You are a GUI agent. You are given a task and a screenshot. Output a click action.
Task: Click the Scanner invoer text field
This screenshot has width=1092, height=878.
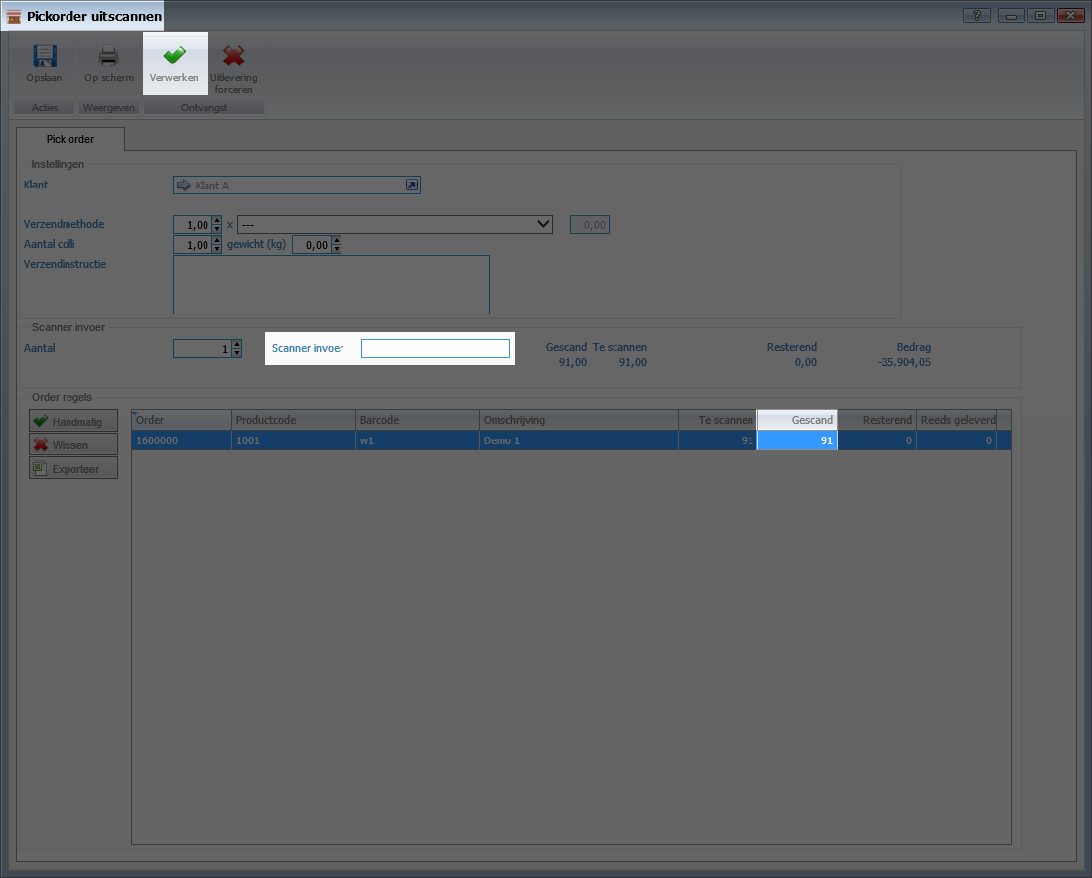(x=435, y=348)
